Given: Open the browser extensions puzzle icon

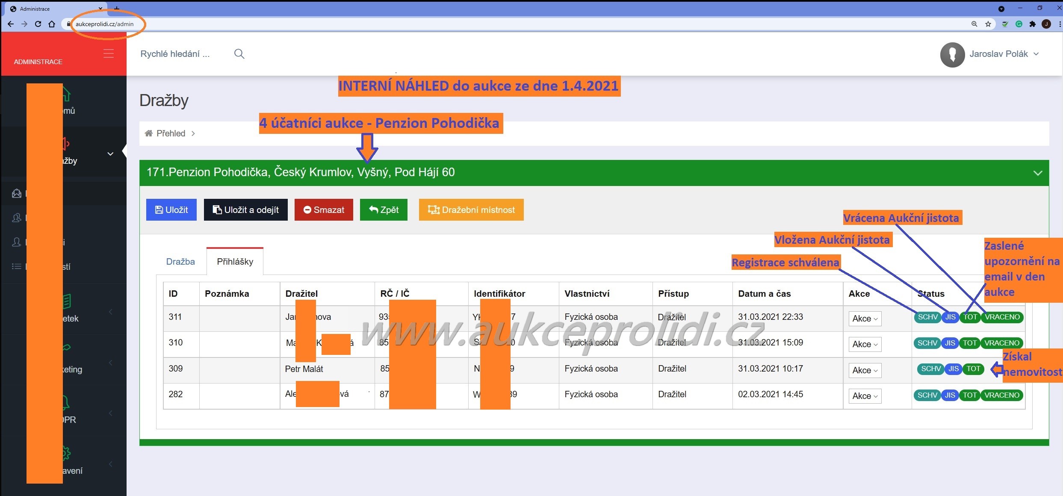Looking at the screenshot, I should [1033, 24].
